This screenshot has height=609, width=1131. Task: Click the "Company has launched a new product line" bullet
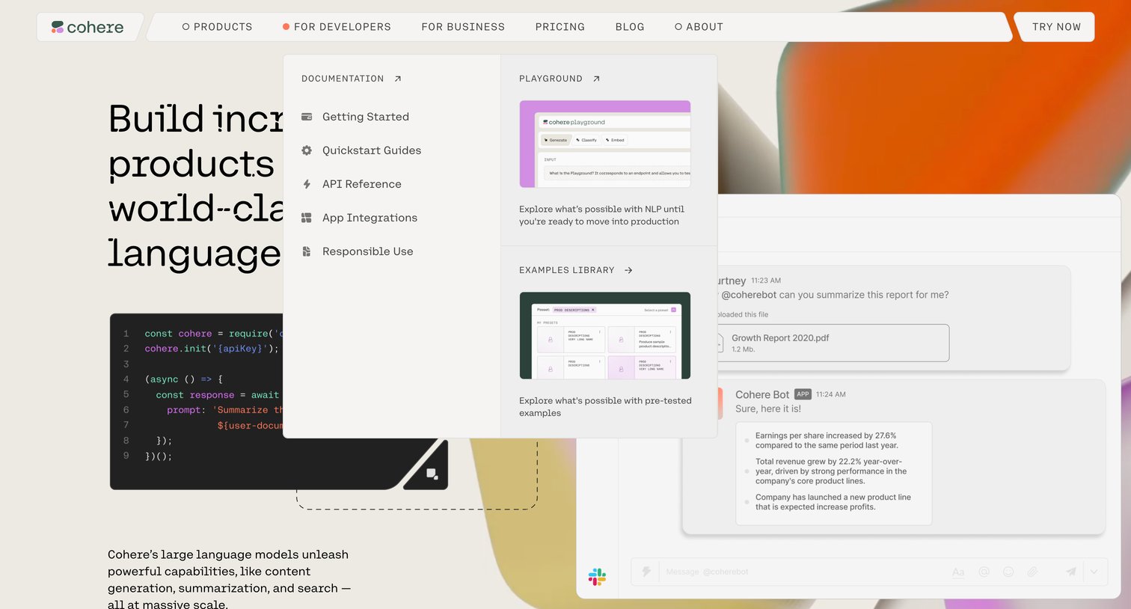[833, 502]
